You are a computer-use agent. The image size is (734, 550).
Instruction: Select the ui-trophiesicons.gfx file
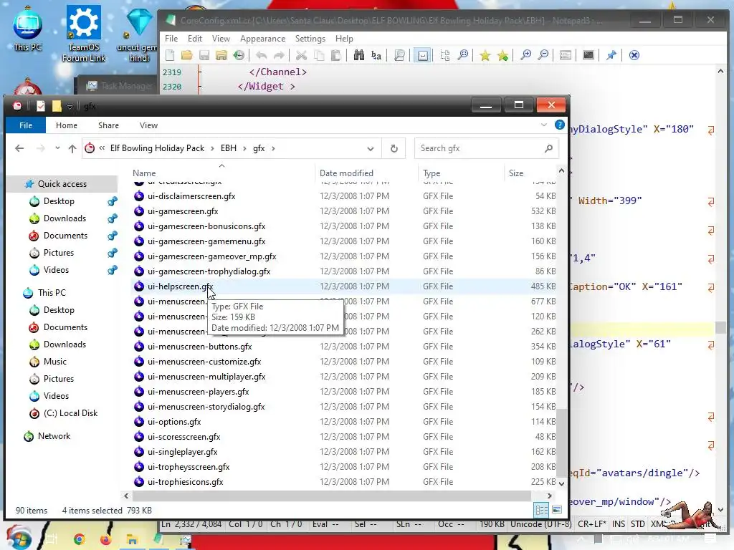click(186, 482)
